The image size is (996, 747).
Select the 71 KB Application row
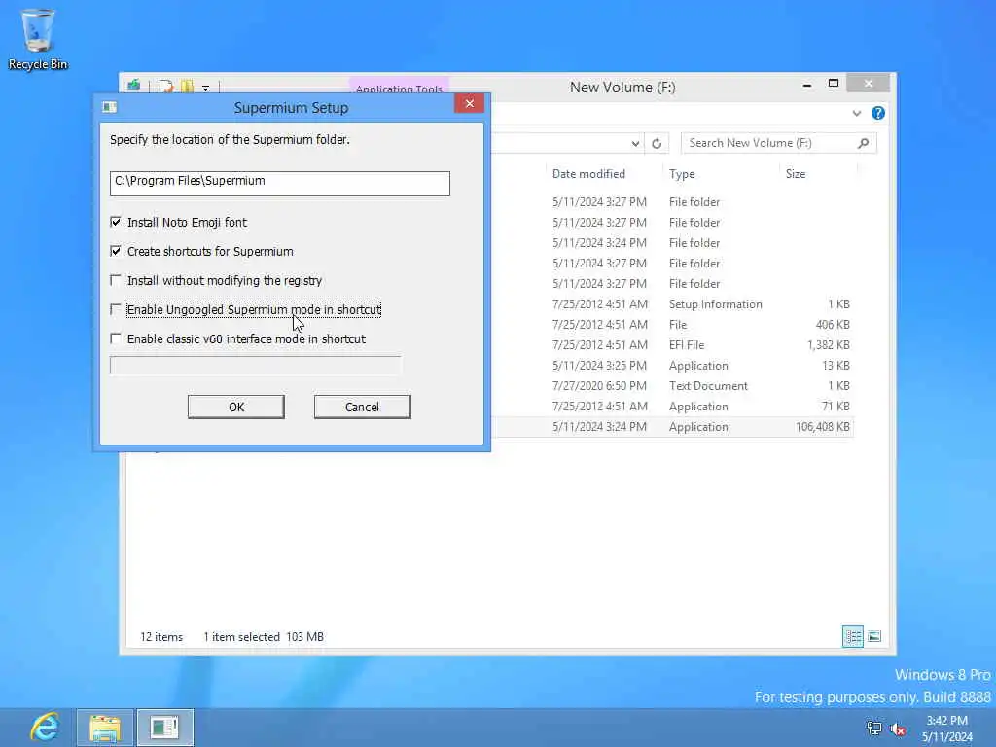click(x=673, y=406)
